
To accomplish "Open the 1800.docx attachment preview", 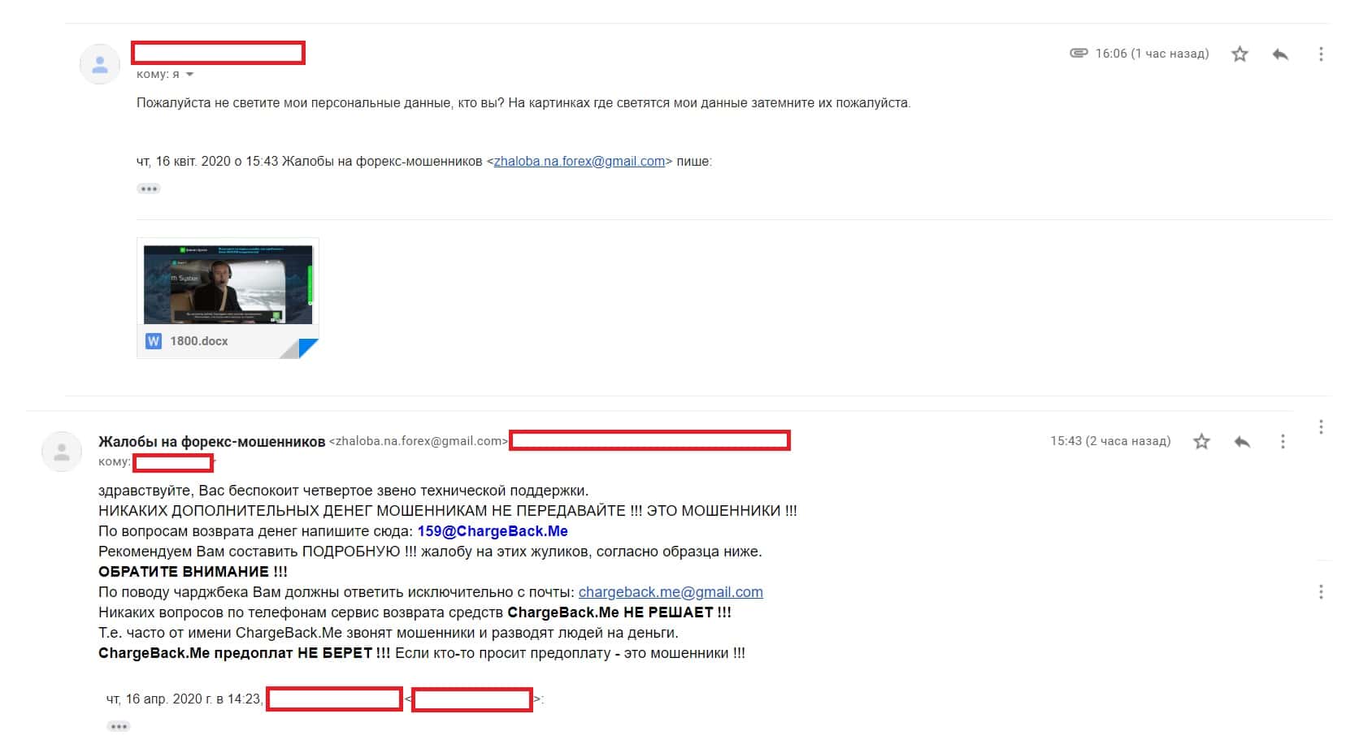I will tap(228, 297).
